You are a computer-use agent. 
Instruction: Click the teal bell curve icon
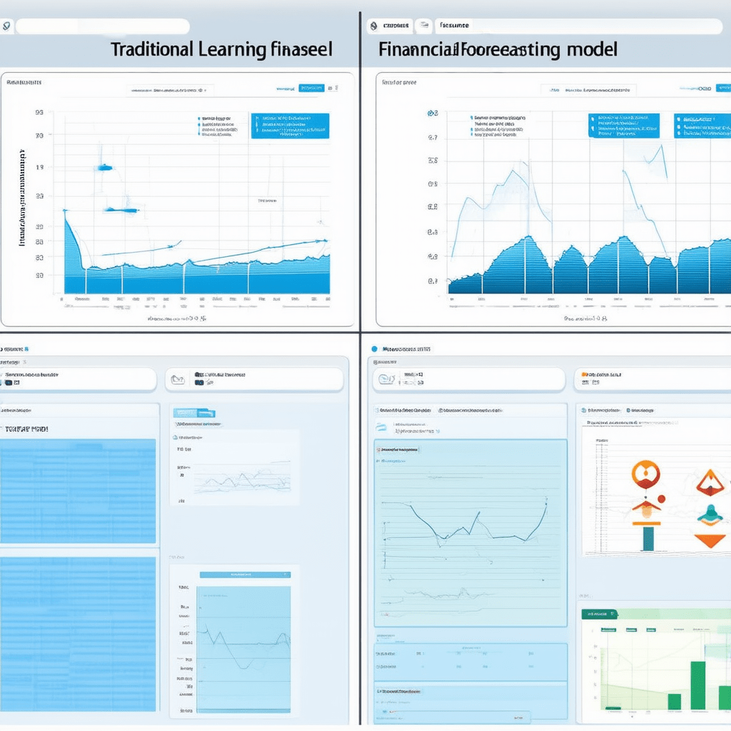click(711, 513)
